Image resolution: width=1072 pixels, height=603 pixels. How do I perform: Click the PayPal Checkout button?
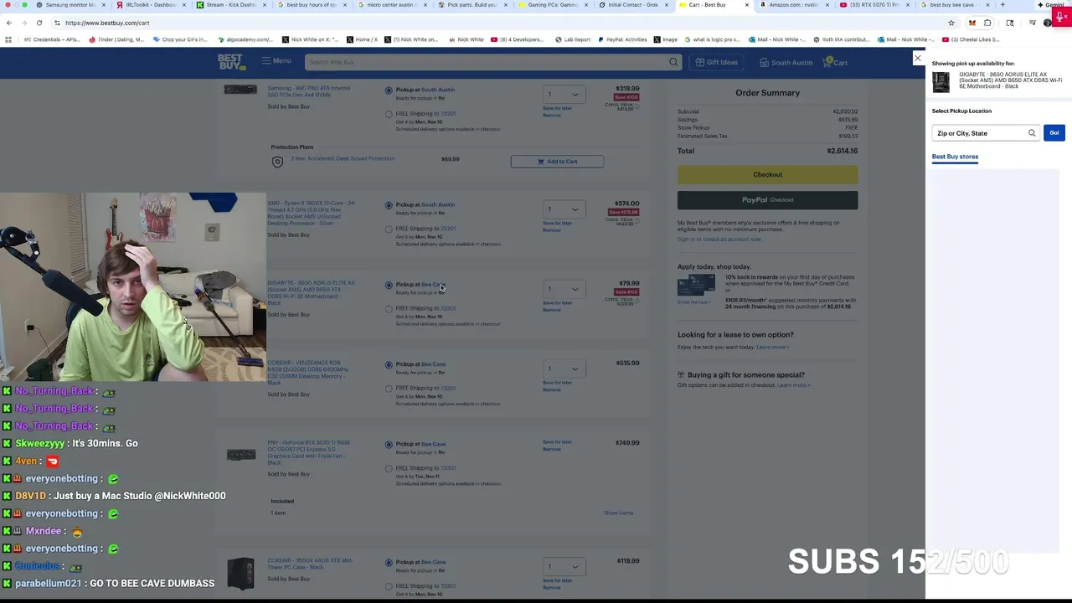click(x=767, y=200)
